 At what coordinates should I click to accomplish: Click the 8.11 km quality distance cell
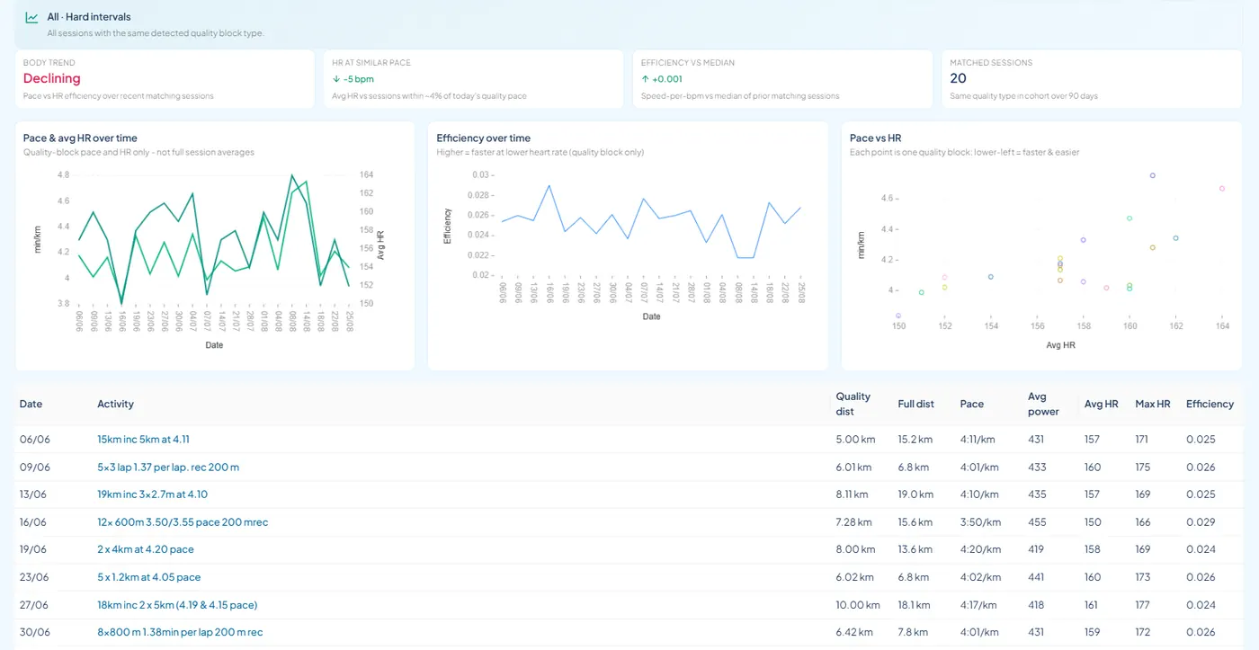(854, 494)
